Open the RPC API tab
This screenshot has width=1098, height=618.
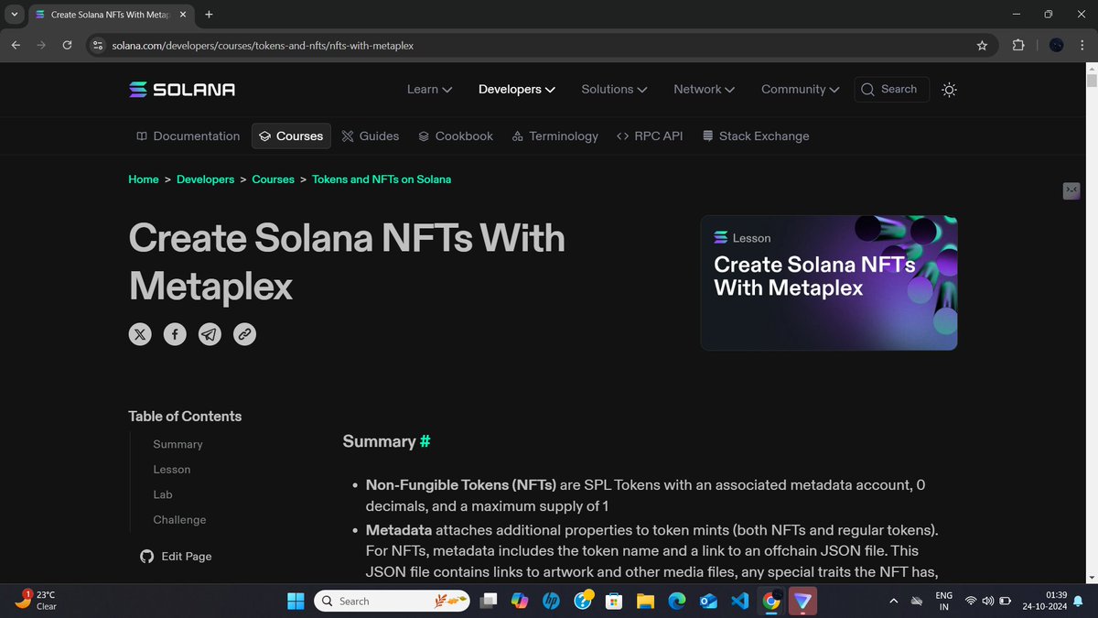649,136
